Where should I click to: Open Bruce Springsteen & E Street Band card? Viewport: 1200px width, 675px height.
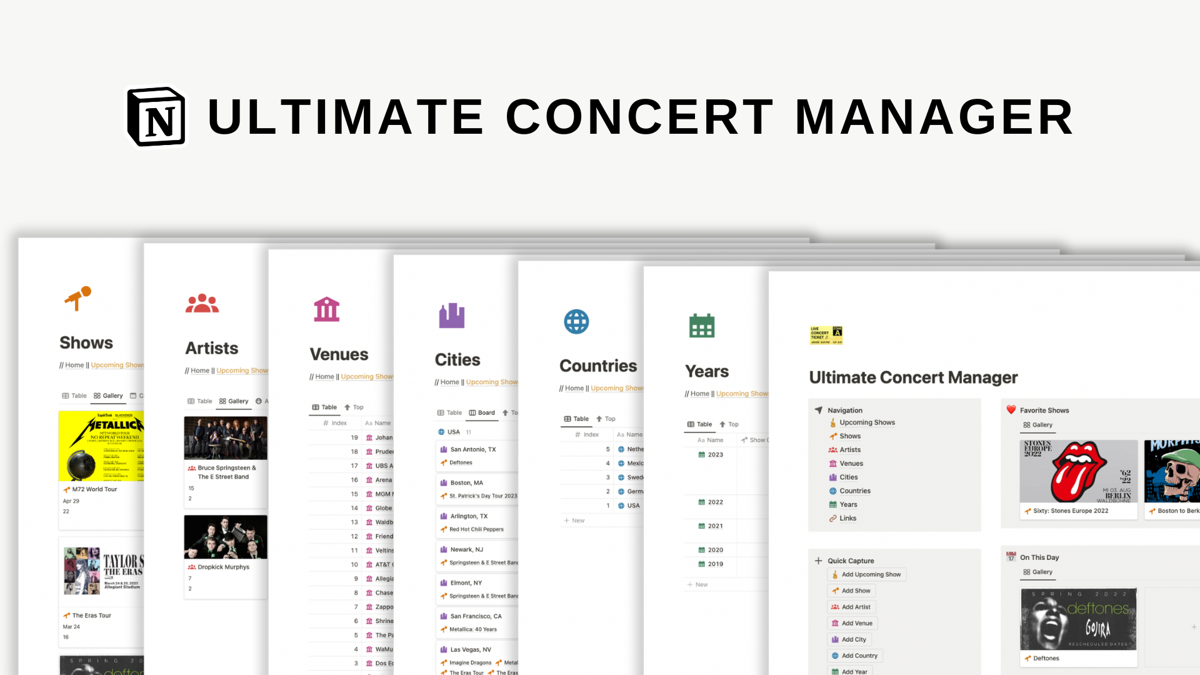226,462
